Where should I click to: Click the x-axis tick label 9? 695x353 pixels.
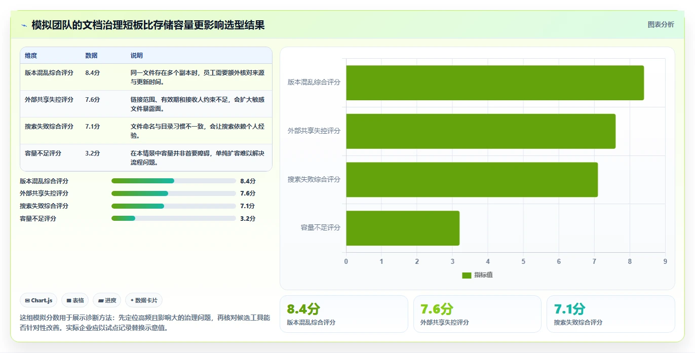(665, 261)
